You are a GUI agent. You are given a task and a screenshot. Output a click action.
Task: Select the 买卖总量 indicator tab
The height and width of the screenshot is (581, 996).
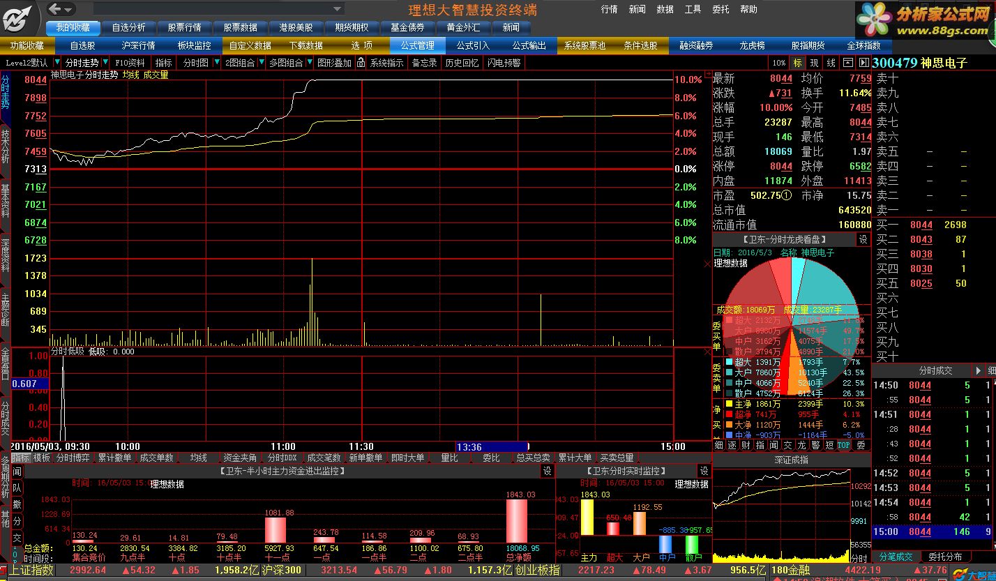[617, 458]
